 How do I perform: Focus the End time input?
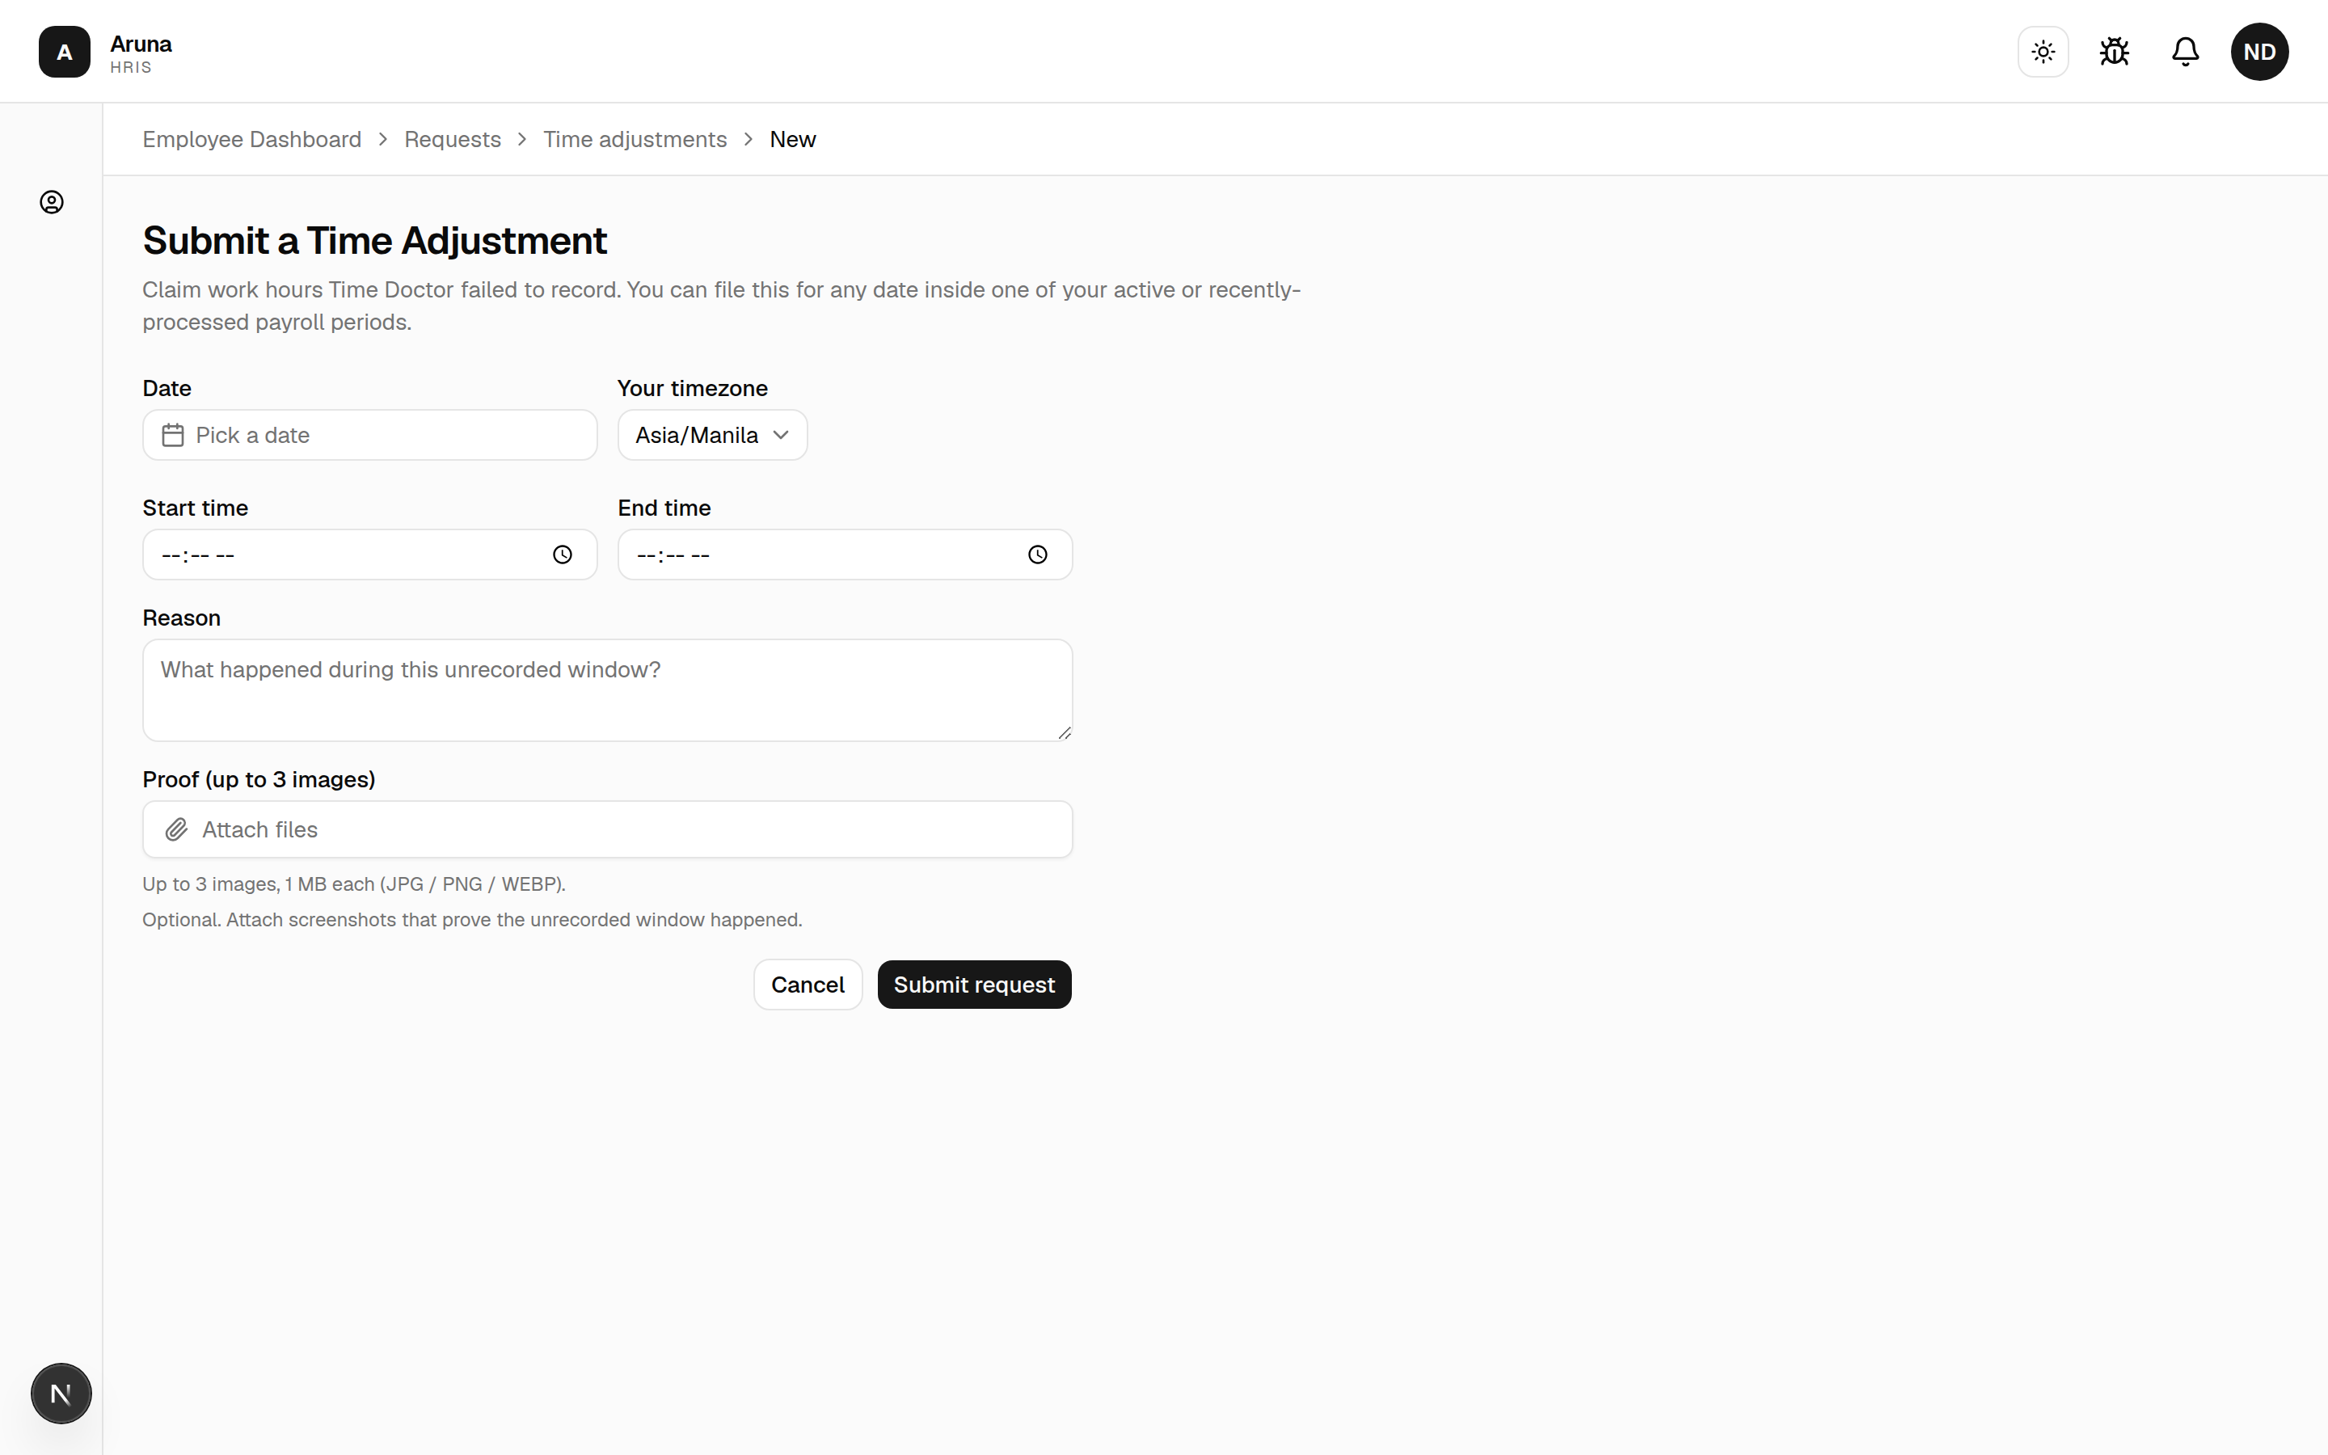pos(845,555)
